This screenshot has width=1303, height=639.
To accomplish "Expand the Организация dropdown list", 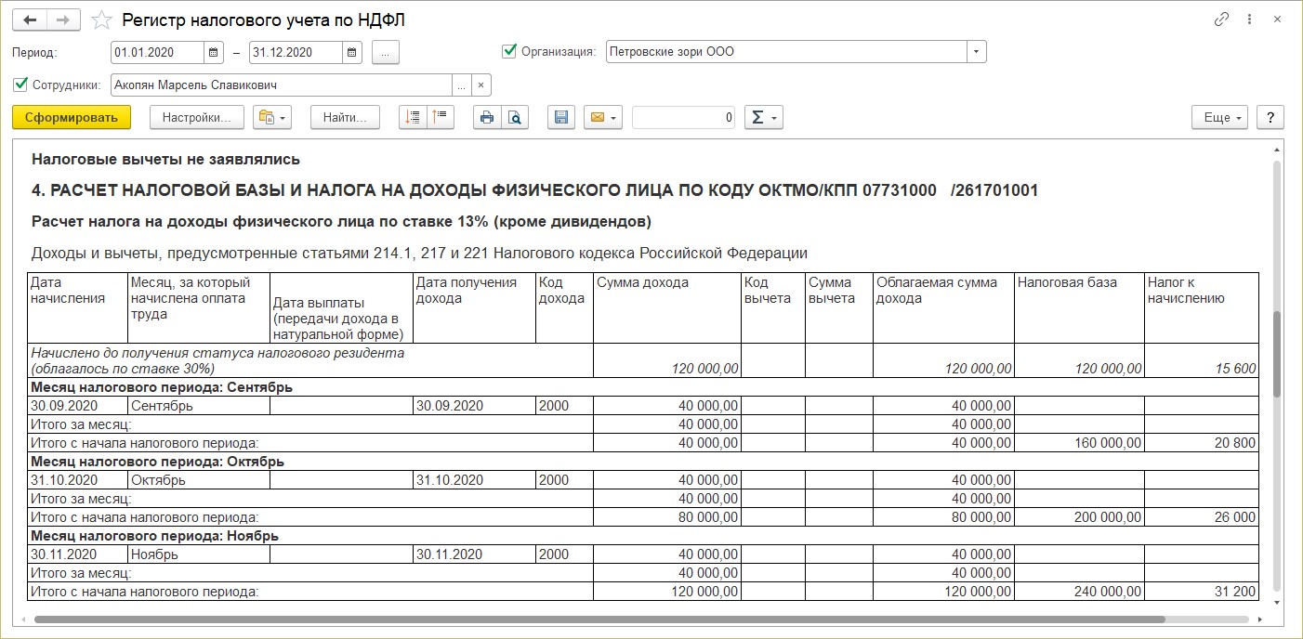I will tap(976, 52).
